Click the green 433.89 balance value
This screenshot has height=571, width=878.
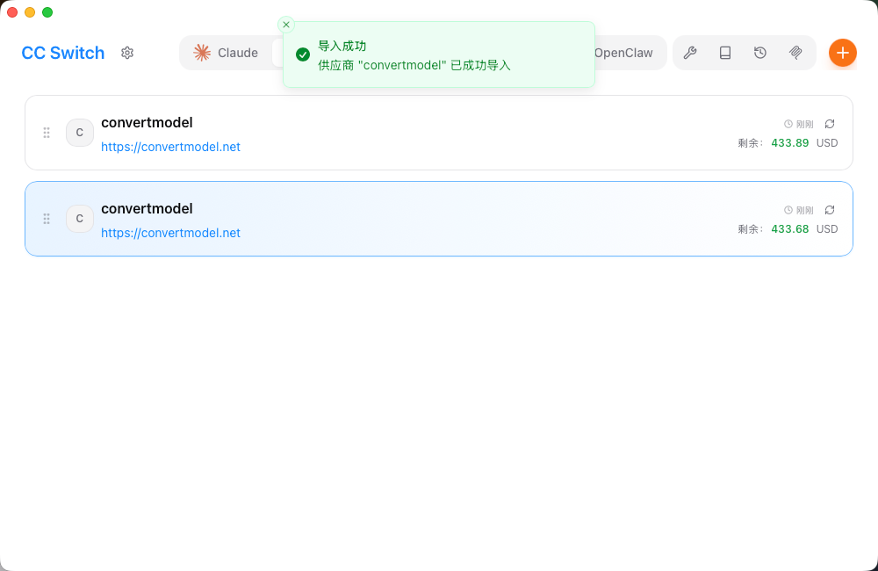(789, 143)
